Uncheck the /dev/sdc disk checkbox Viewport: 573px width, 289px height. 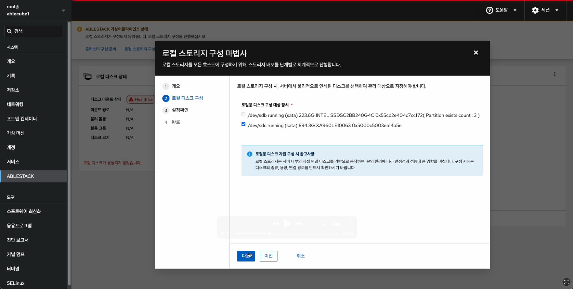(243, 124)
